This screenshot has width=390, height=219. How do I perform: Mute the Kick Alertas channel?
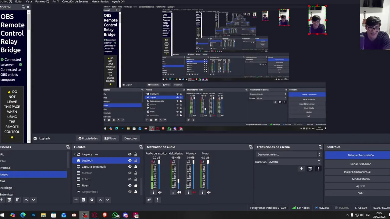coord(179,192)
